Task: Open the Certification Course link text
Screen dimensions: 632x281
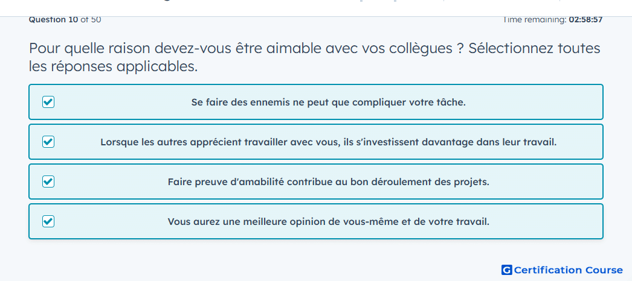Action: [x=569, y=270]
